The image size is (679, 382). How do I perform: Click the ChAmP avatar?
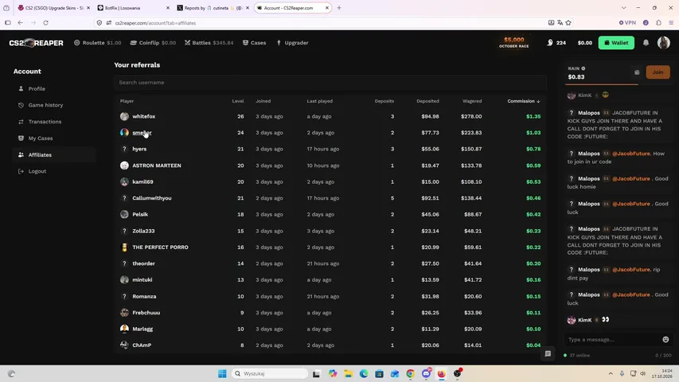pos(124,345)
